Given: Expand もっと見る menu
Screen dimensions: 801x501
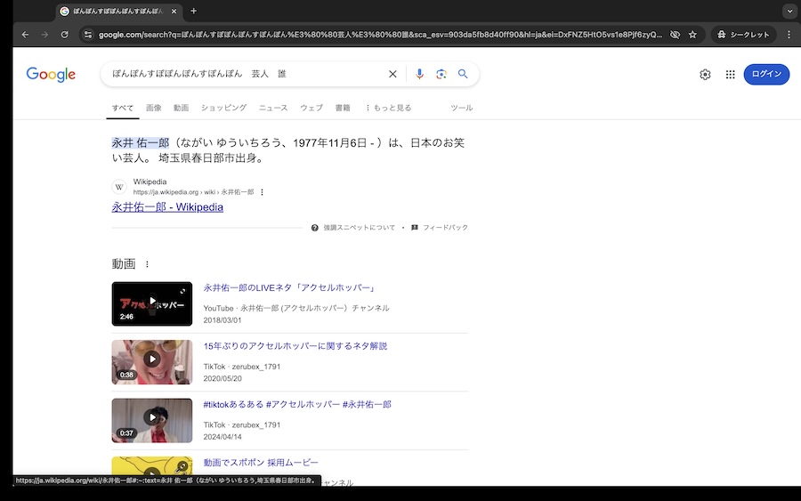Looking at the screenshot, I should tap(389, 108).
